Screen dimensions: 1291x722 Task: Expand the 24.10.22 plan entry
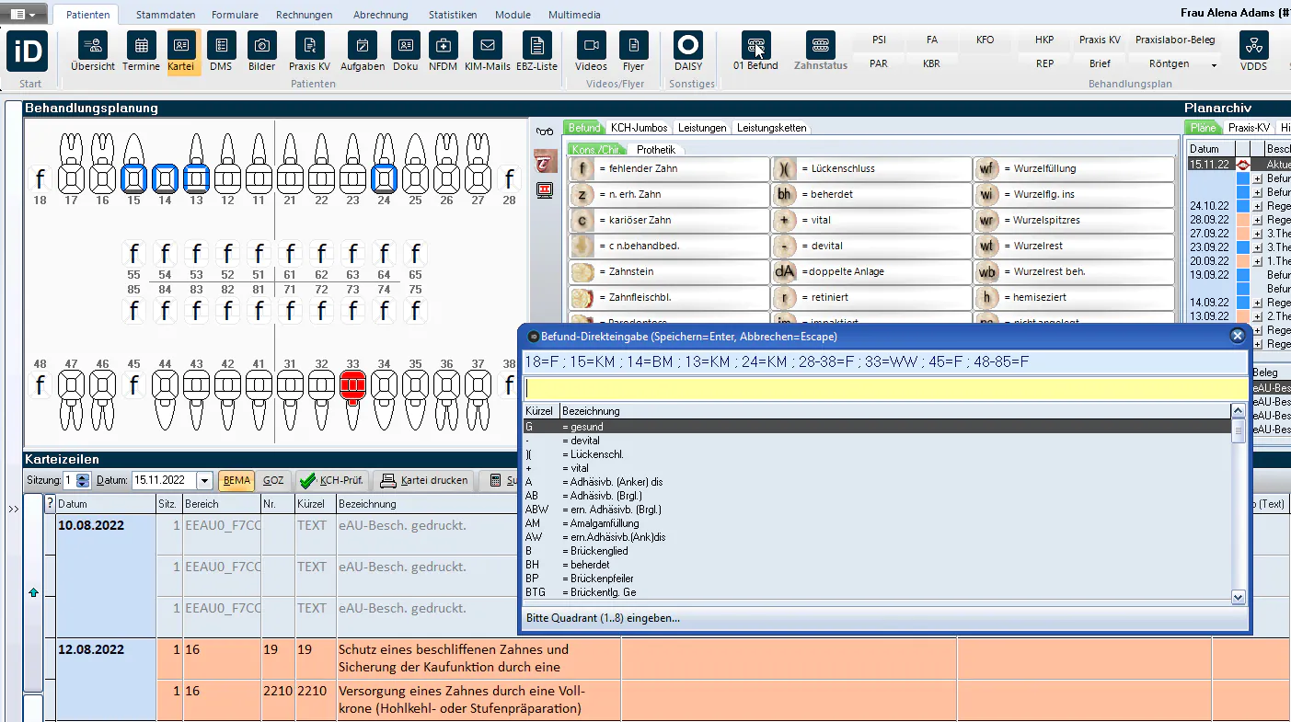pyautogui.click(x=1257, y=206)
